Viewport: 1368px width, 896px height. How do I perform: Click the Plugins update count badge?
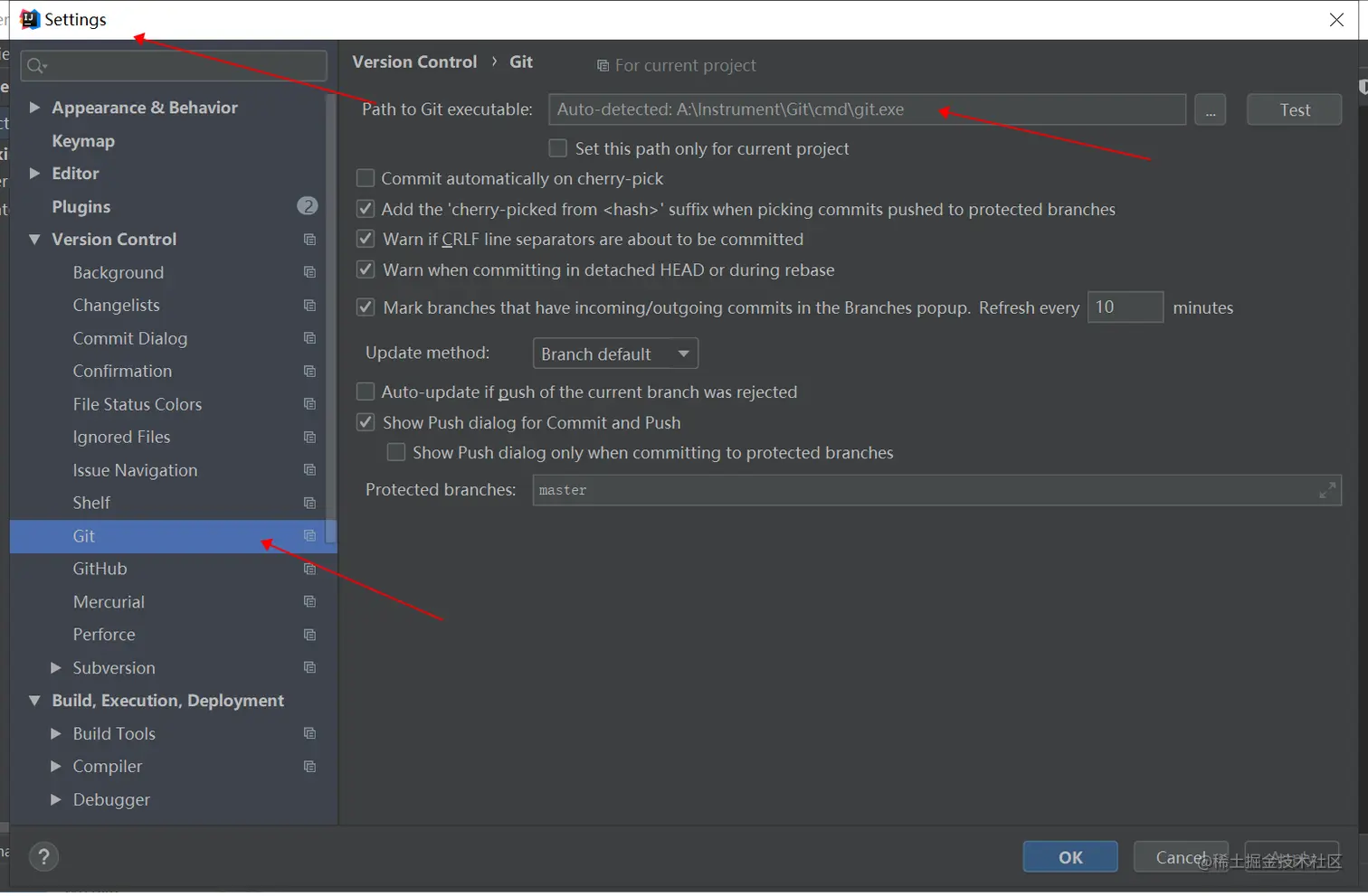click(308, 206)
